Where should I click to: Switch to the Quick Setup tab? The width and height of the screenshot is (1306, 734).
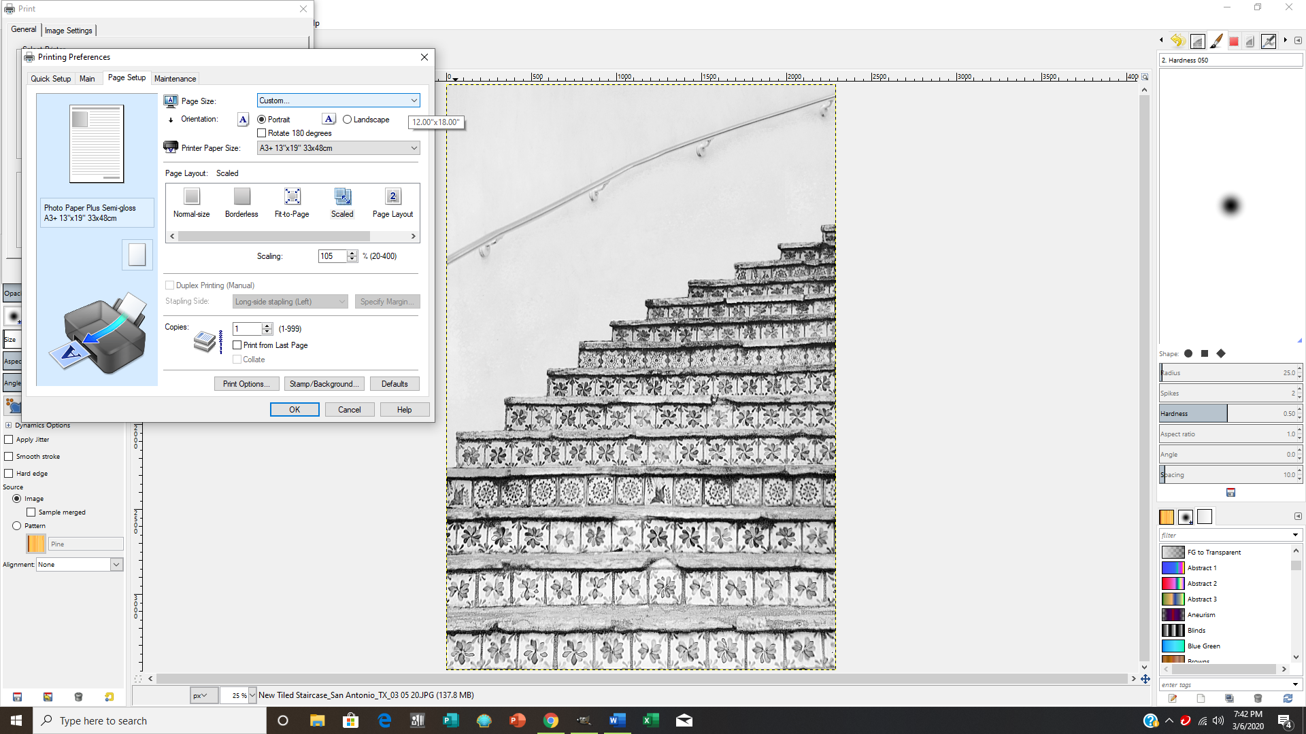(x=50, y=79)
